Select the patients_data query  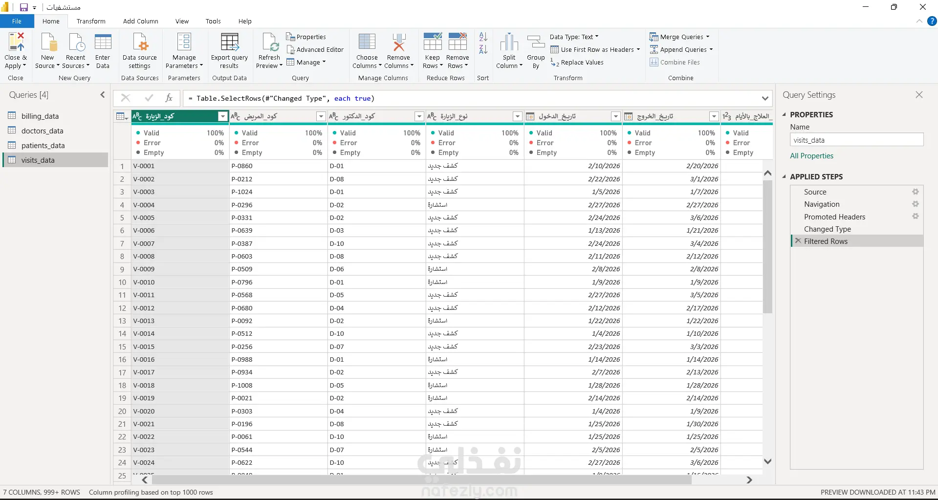[43, 145]
